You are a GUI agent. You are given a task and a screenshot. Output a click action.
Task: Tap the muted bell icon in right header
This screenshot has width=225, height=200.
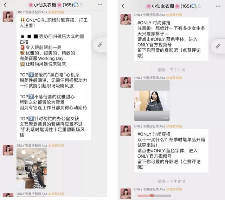199,6
